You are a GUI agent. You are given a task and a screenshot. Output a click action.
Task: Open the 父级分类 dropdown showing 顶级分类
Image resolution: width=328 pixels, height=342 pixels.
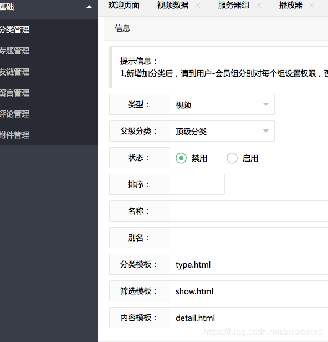(222, 131)
